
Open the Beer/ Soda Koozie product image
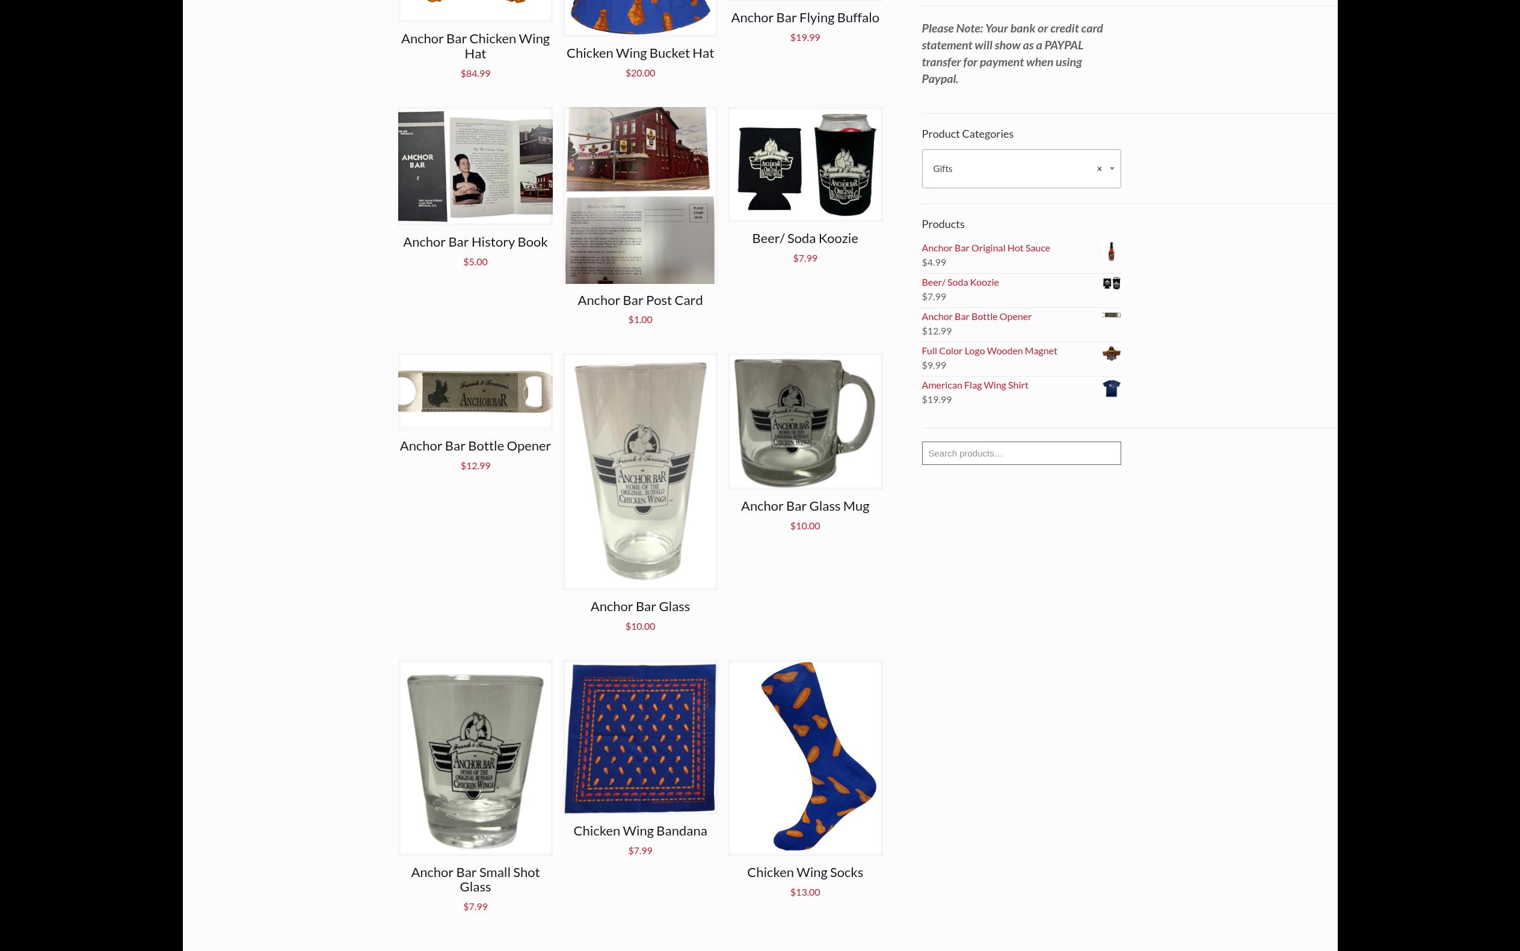click(805, 164)
